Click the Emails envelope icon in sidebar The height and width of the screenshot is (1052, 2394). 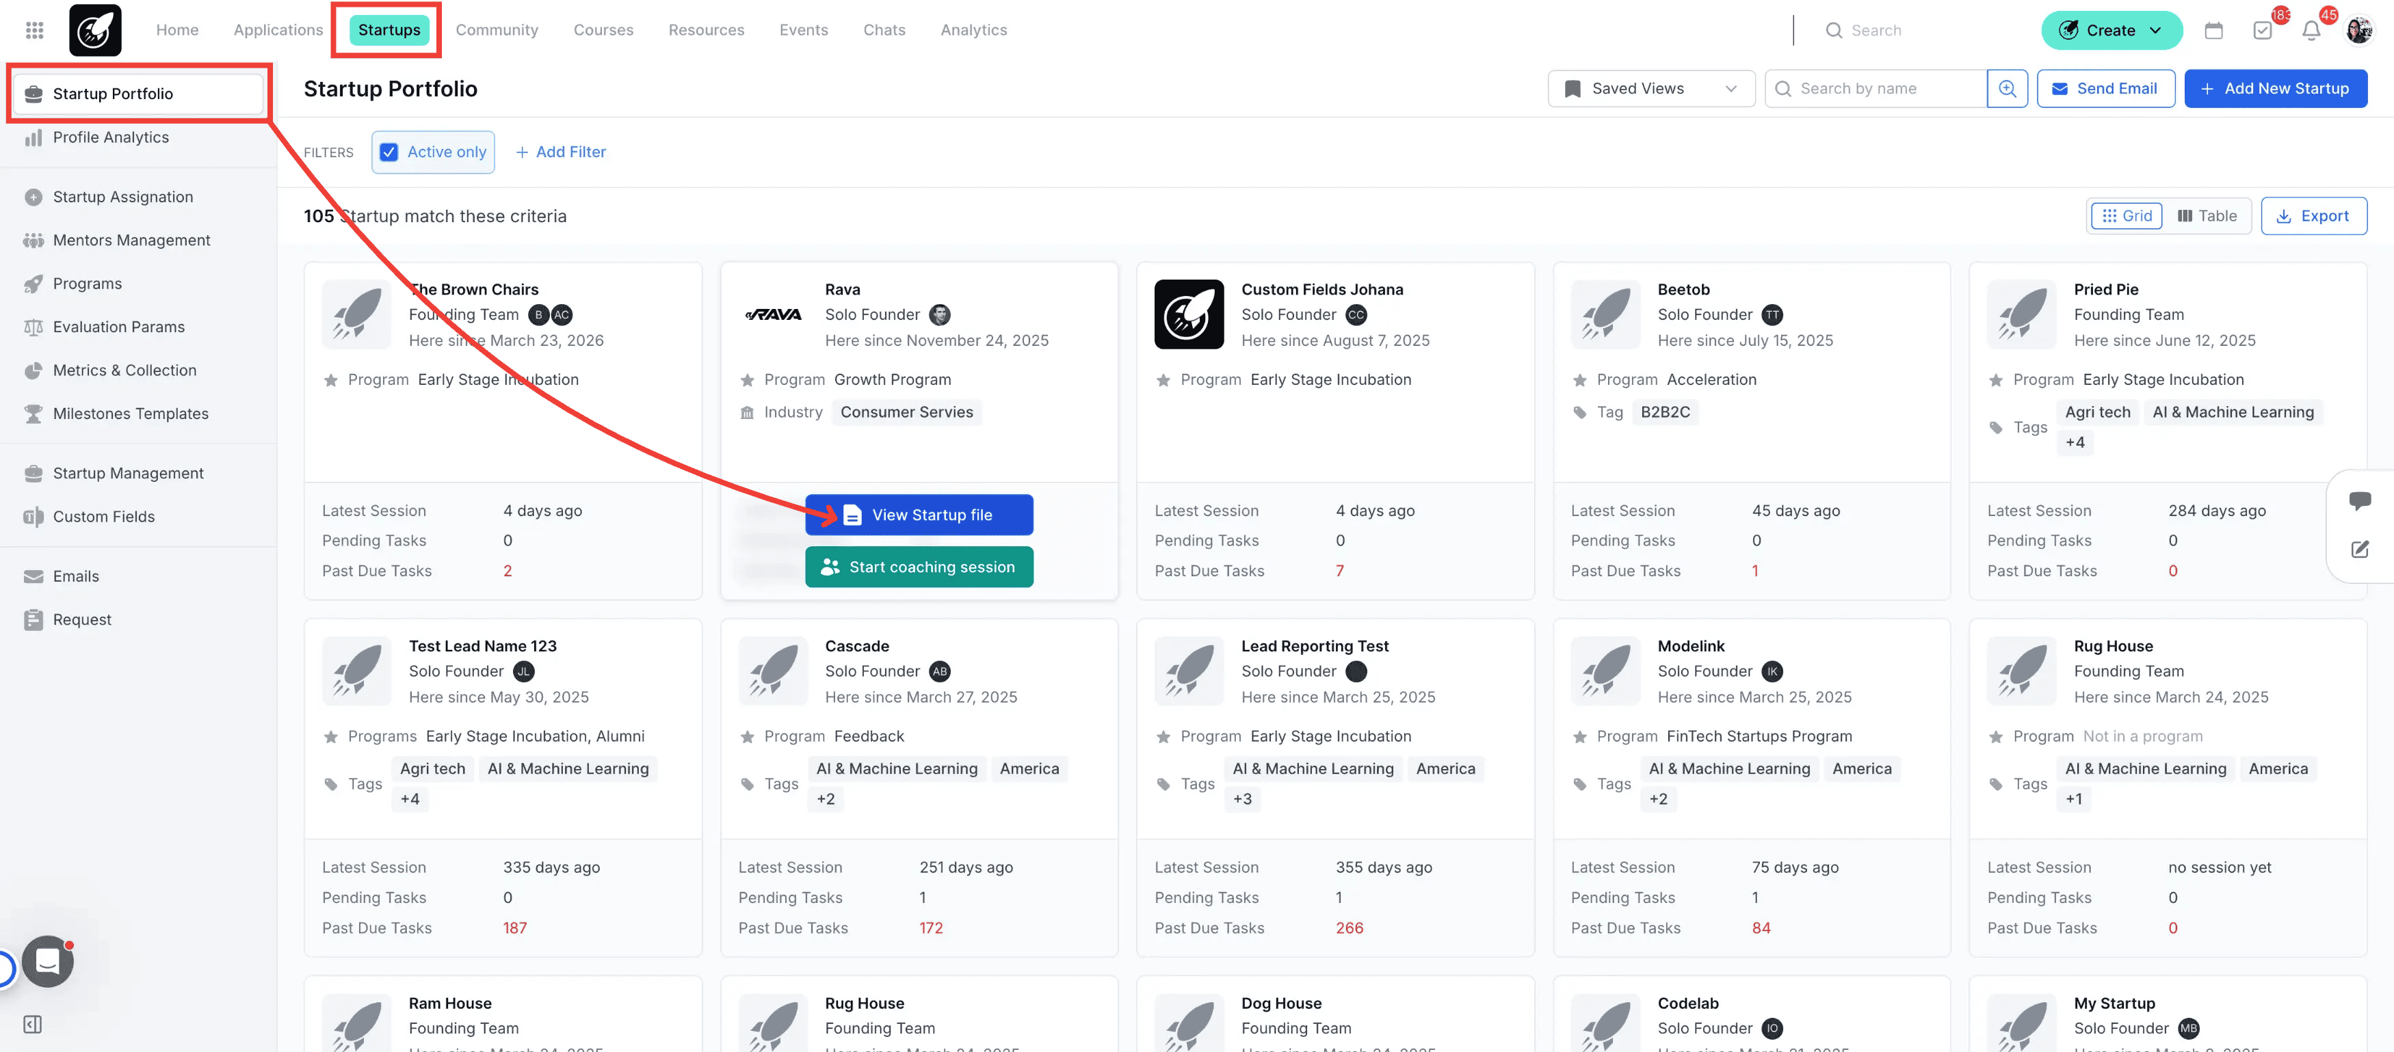pyautogui.click(x=34, y=577)
